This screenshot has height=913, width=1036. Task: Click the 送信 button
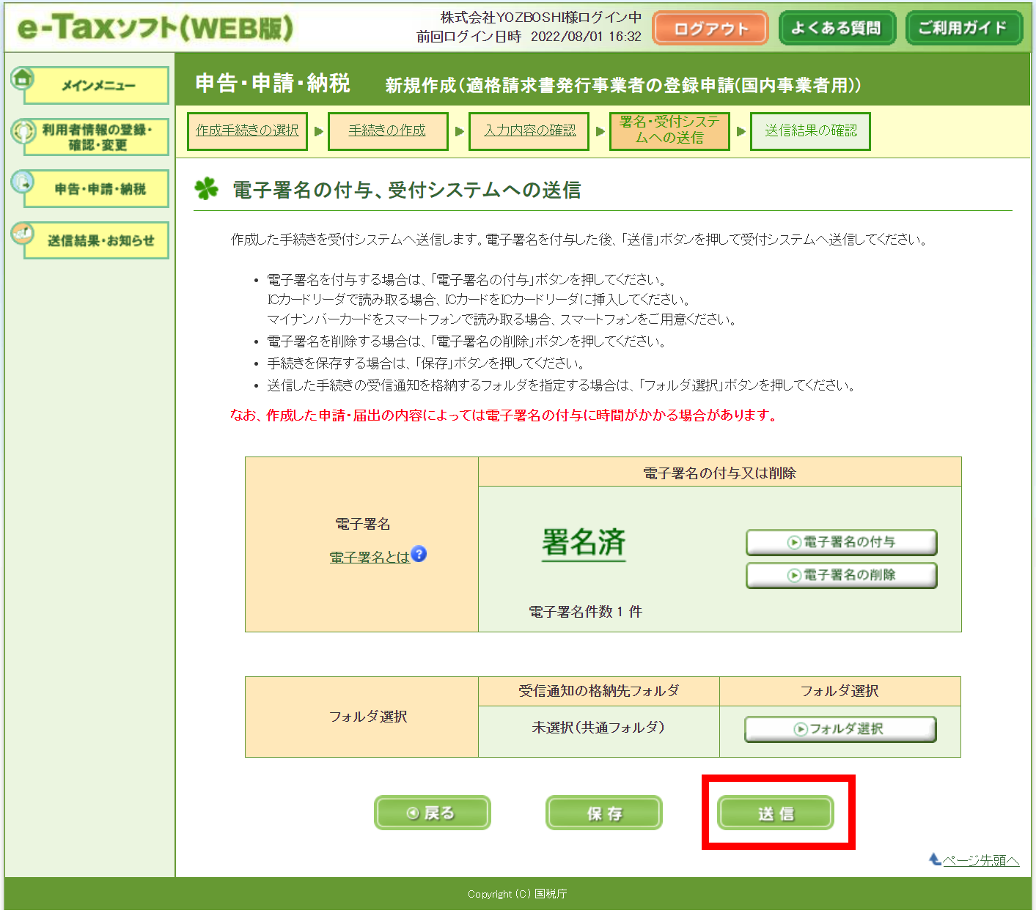[776, 813]
